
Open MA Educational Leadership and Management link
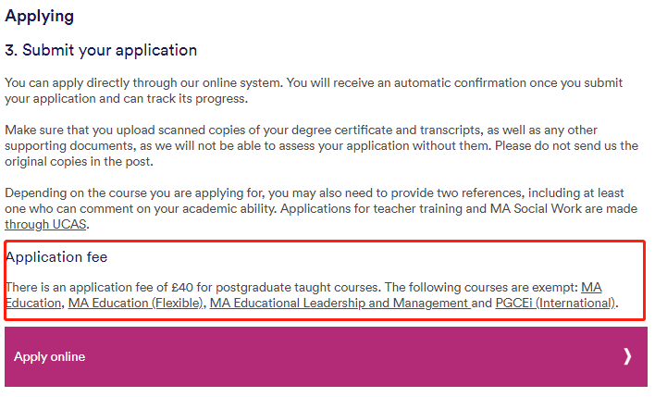[x=340, y=303]
